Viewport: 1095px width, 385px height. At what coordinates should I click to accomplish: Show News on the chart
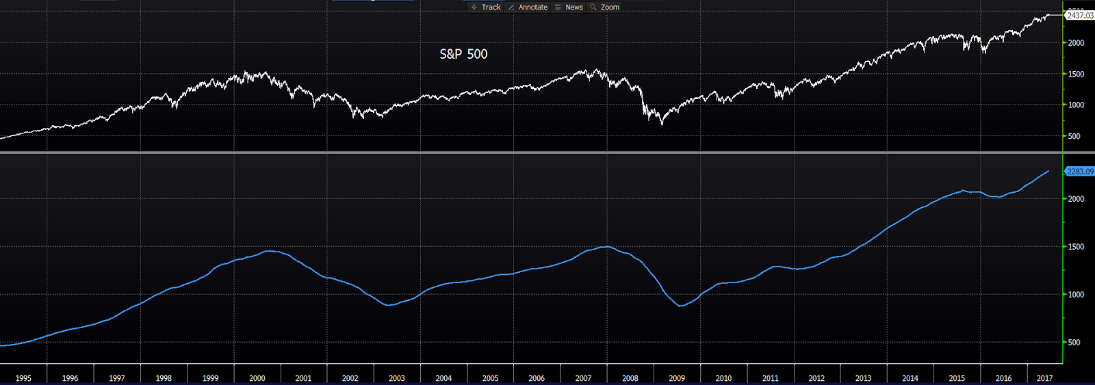pyautogui.click(x=569, y=7)
